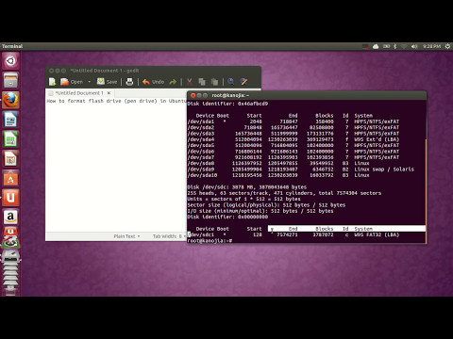Image resolution: width=453 pixels, height=339 pixels.
Task: Open the sound volume indicator
Action: [x=414, y=46]
